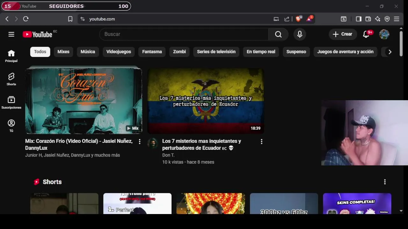Select the Música filter chip
The width and height of the screenshot is (408, 229).
88,52
